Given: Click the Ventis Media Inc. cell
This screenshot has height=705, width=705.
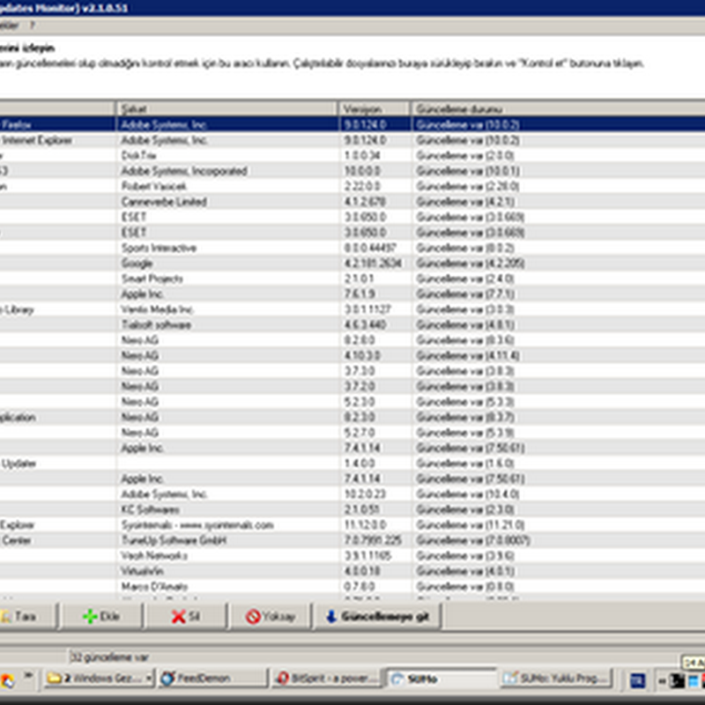Looking at the screenshot, I should (227, 309).
